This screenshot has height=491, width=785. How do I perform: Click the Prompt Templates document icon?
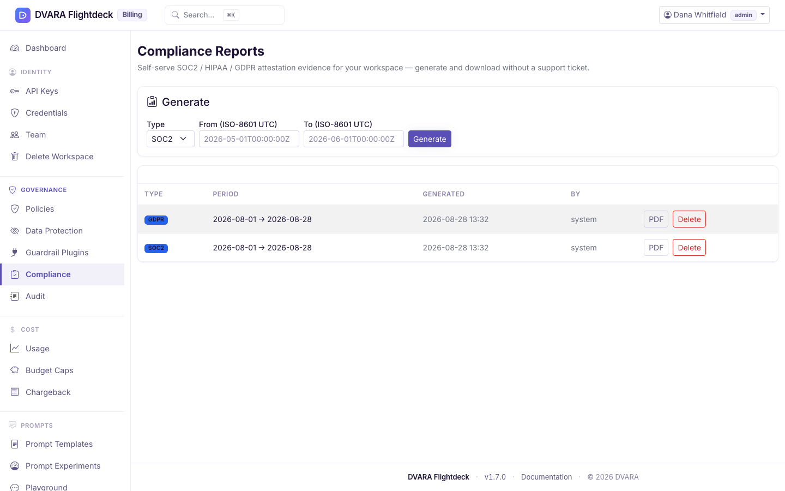click(15, 444)
